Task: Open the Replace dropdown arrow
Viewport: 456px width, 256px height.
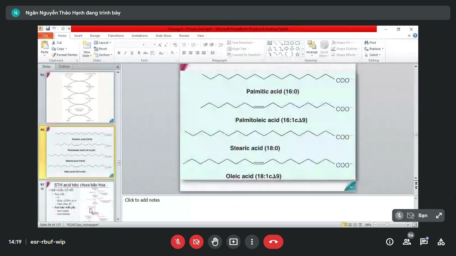Action: click(383, 49)
